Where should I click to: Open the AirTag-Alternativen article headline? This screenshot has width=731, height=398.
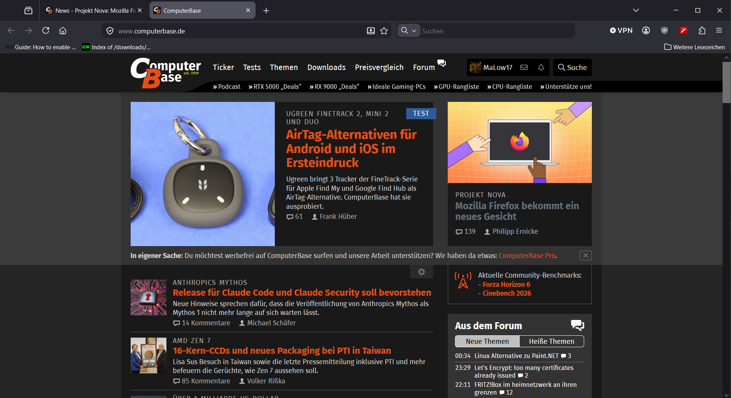coord(351,148)
